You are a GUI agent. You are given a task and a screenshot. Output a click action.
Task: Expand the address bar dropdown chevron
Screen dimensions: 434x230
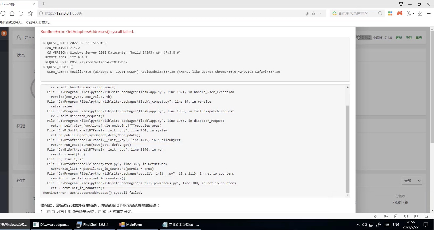[320, 13]
